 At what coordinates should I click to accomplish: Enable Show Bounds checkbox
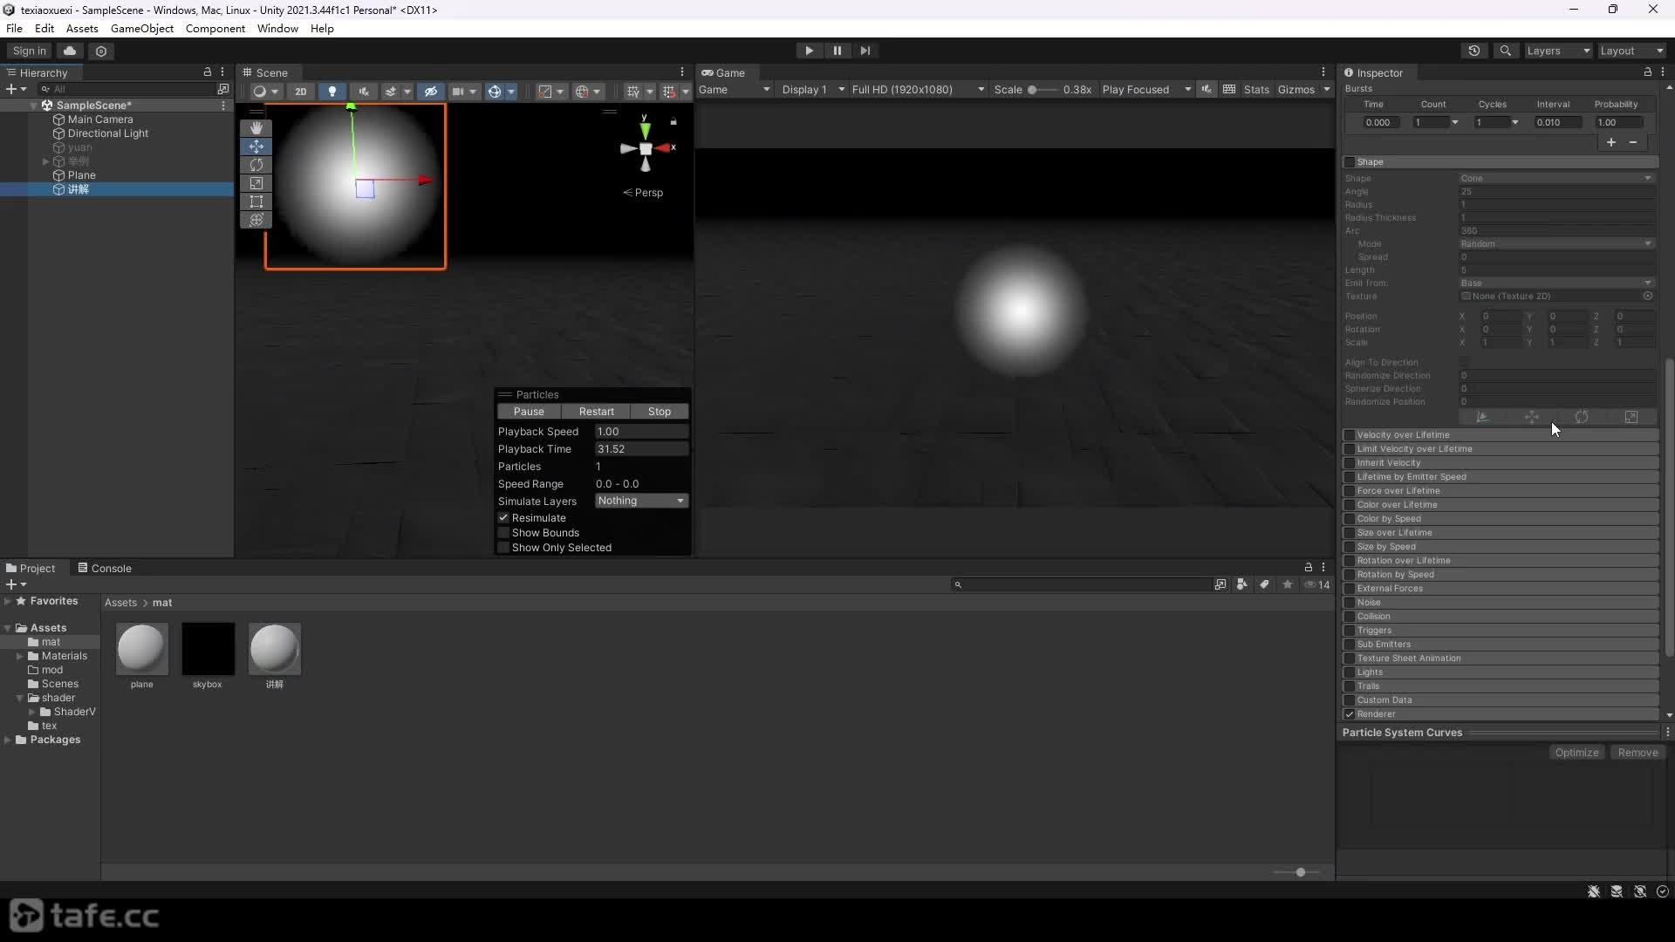[503, 533]
